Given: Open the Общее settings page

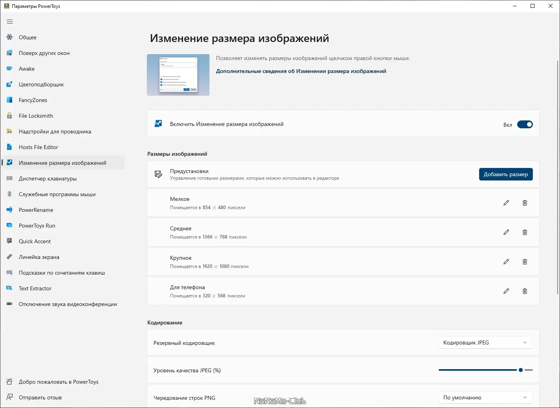Looking at the screenshot, I should pos(63,37).
